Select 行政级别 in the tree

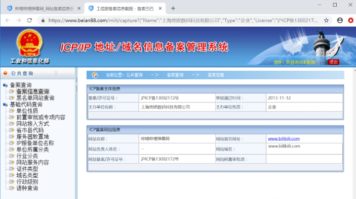click(27, 181)
